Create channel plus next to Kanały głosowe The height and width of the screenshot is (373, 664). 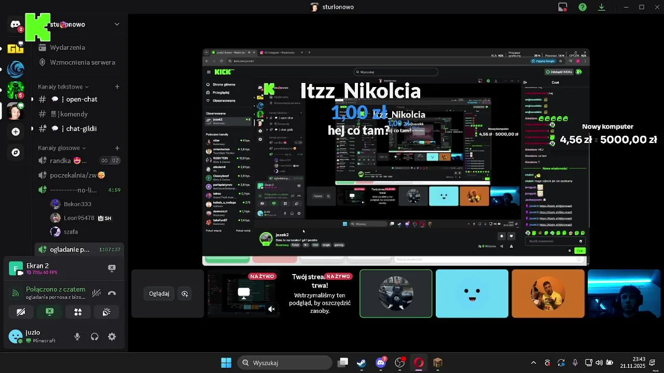click(117, 148)
